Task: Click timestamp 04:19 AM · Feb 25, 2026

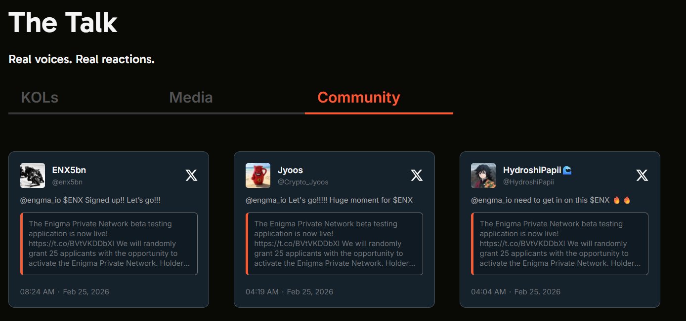Action: (290, 291)
